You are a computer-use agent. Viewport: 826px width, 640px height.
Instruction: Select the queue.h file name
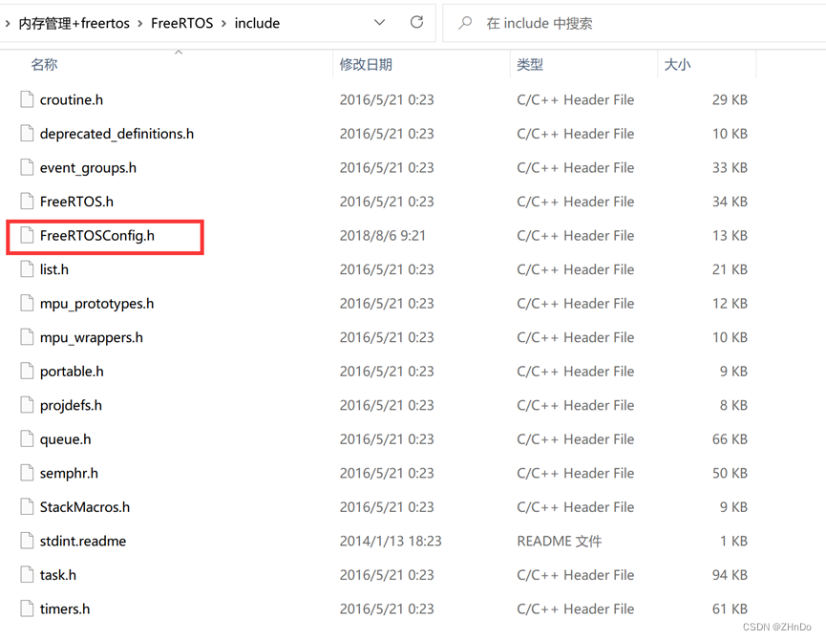point(65,439)
